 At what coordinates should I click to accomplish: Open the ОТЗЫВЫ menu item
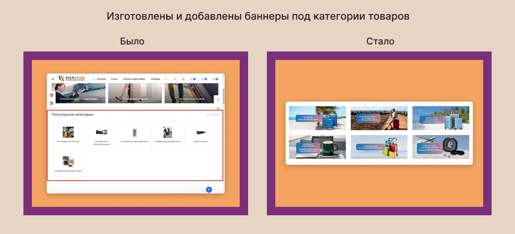pos(156,79)
